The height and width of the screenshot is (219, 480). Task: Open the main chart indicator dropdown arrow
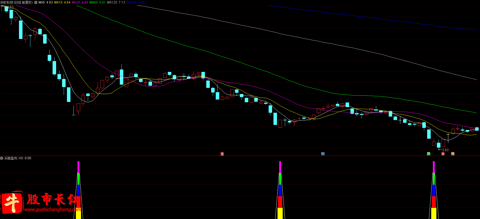(36, 2)
